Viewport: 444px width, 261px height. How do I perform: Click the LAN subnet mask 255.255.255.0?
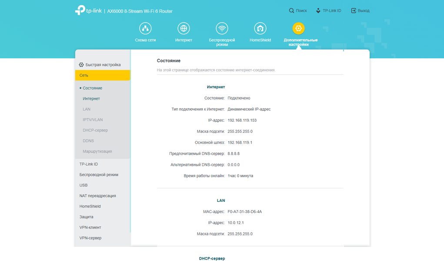click(x=240, y=234)
